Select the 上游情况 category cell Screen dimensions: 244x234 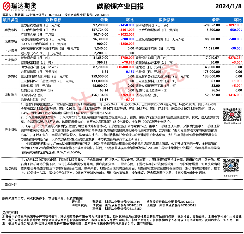11,51
